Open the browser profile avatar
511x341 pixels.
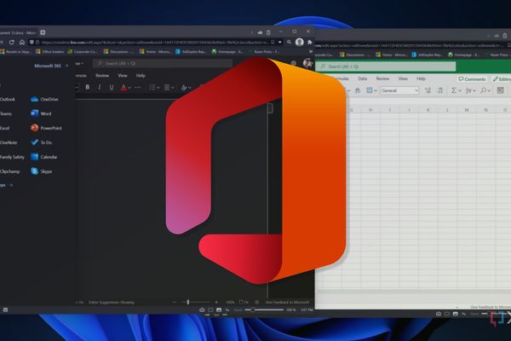coord(300,42)
